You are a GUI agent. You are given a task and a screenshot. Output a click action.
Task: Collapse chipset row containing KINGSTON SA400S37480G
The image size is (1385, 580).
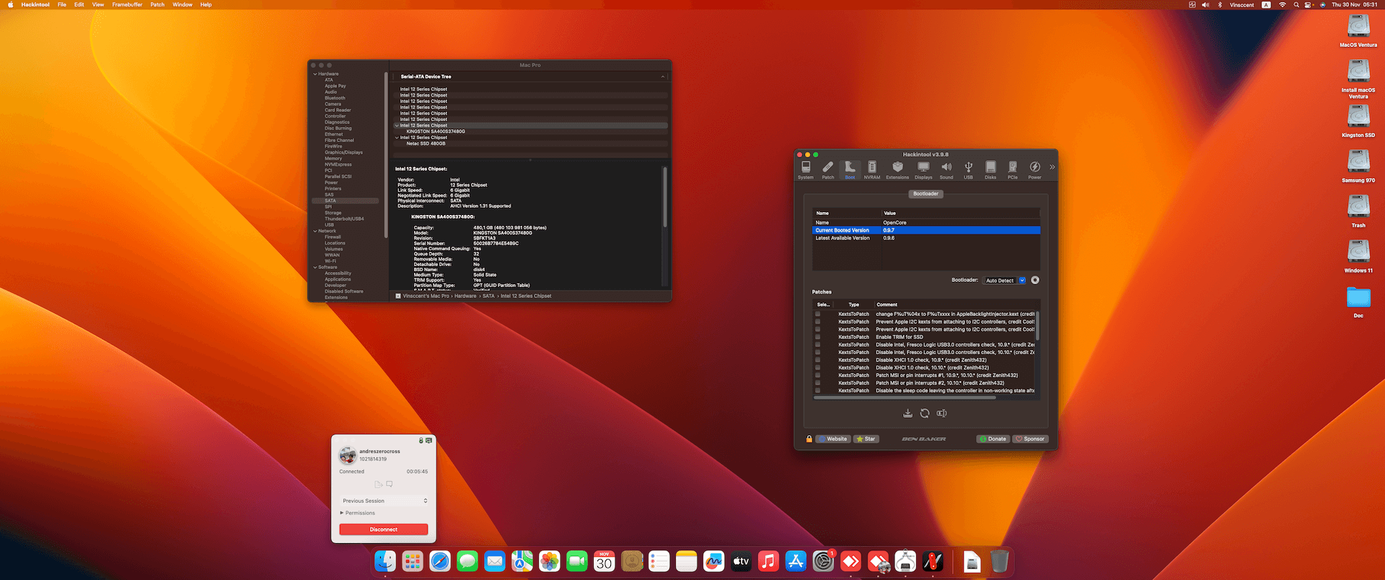point(397,126)
